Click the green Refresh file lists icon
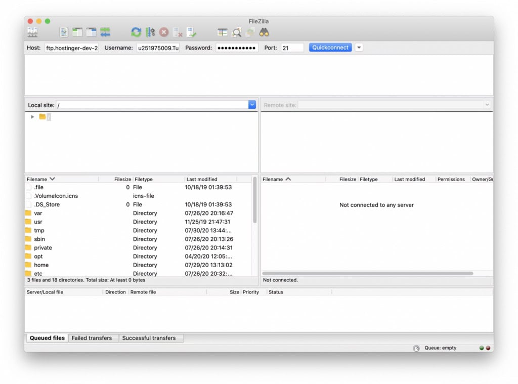Image resolution: width=518 pixels, height=384 pixels. (136, 32)
